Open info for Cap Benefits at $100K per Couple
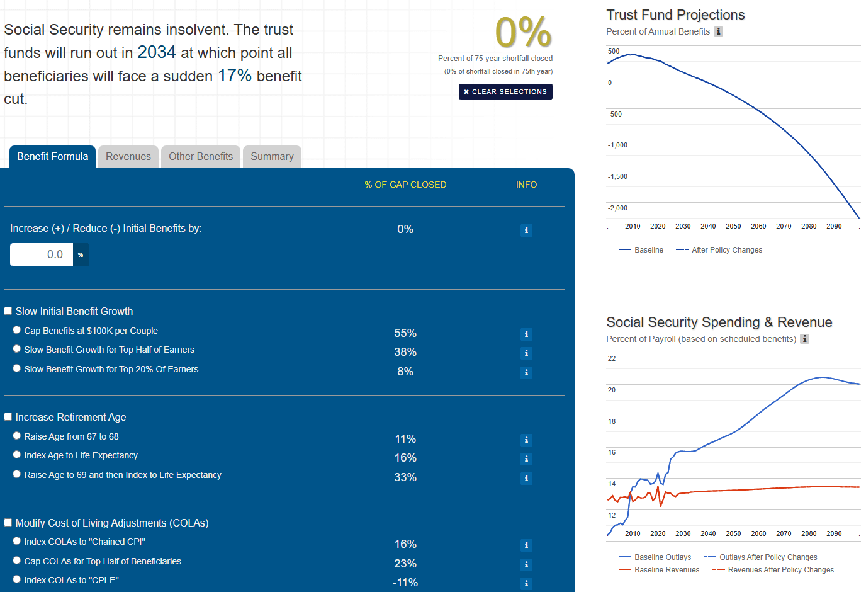The width and height of the screenshot is (866, 592). click(526, 334)
